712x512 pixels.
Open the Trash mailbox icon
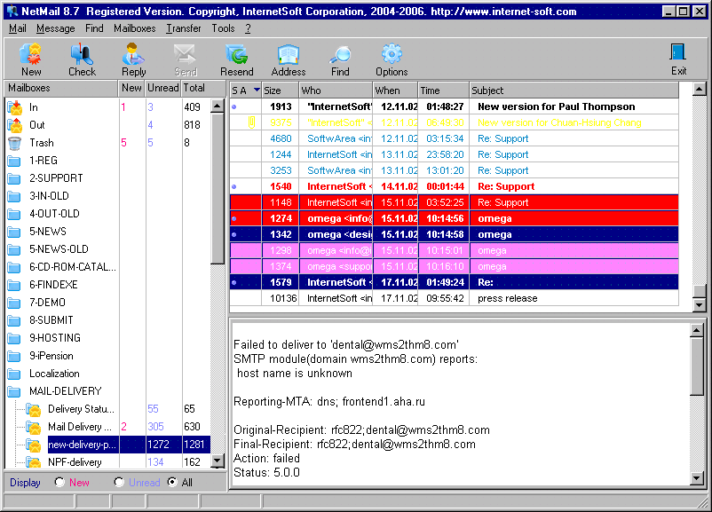[14, 142]
